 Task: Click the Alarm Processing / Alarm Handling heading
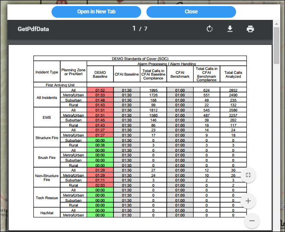(x=166, y=64)
